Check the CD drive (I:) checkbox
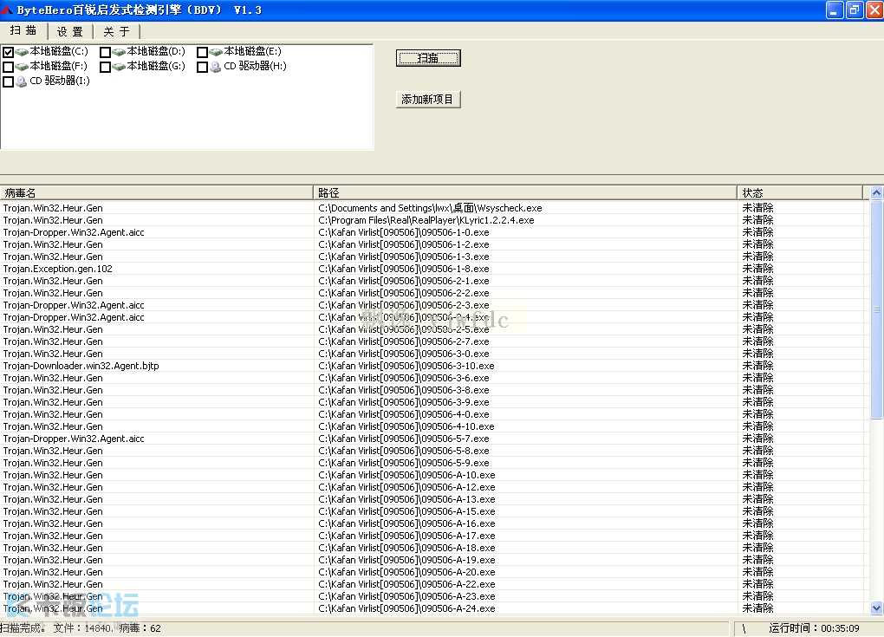The height and width of the screenshot is (637, 884). click(9, 81)
